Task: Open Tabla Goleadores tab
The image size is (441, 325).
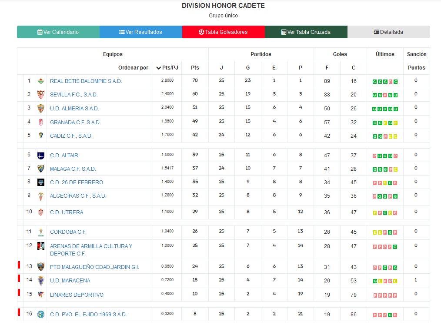Action: point(223,32)
